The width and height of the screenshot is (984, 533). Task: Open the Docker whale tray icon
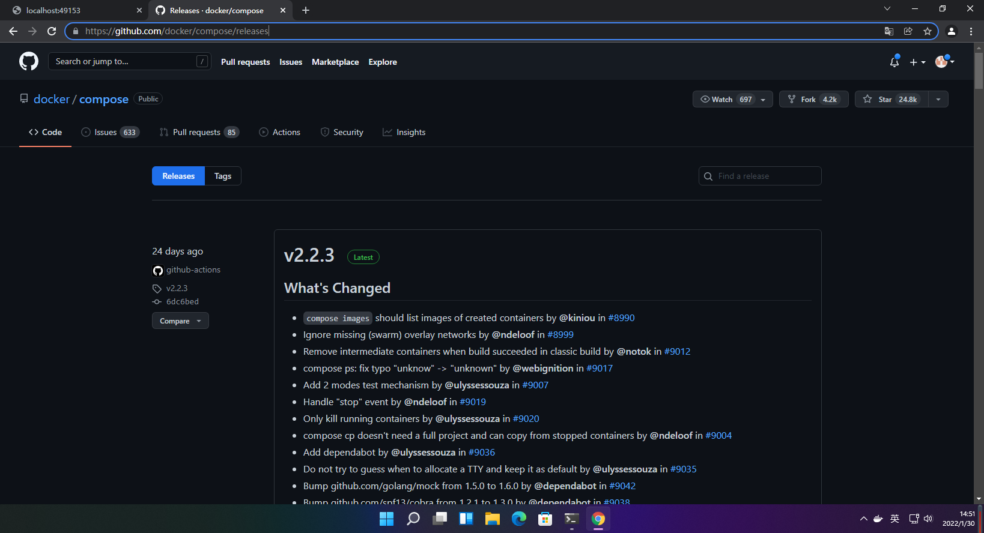878,519
